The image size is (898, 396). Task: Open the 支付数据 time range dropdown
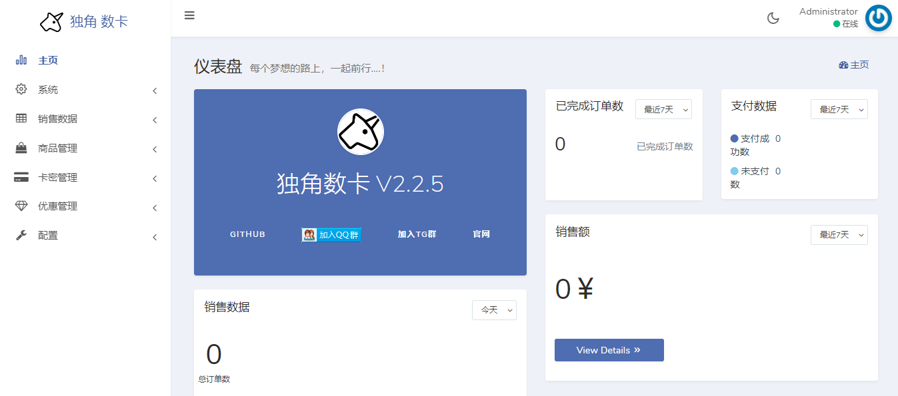pyautogui.click(x=839, y=109)
